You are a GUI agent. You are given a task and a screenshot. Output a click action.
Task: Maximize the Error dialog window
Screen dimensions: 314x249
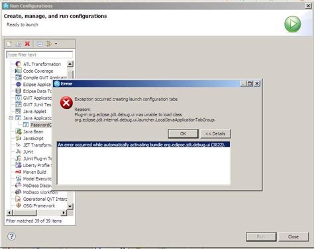250,84
